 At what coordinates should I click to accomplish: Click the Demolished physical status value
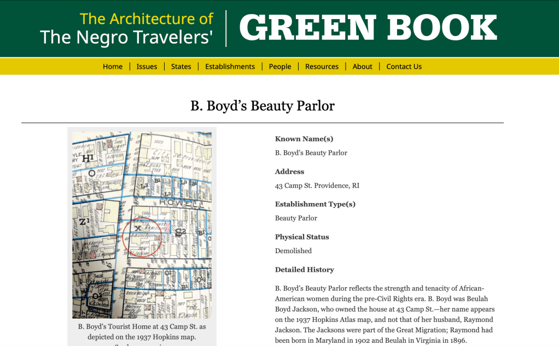293,251
